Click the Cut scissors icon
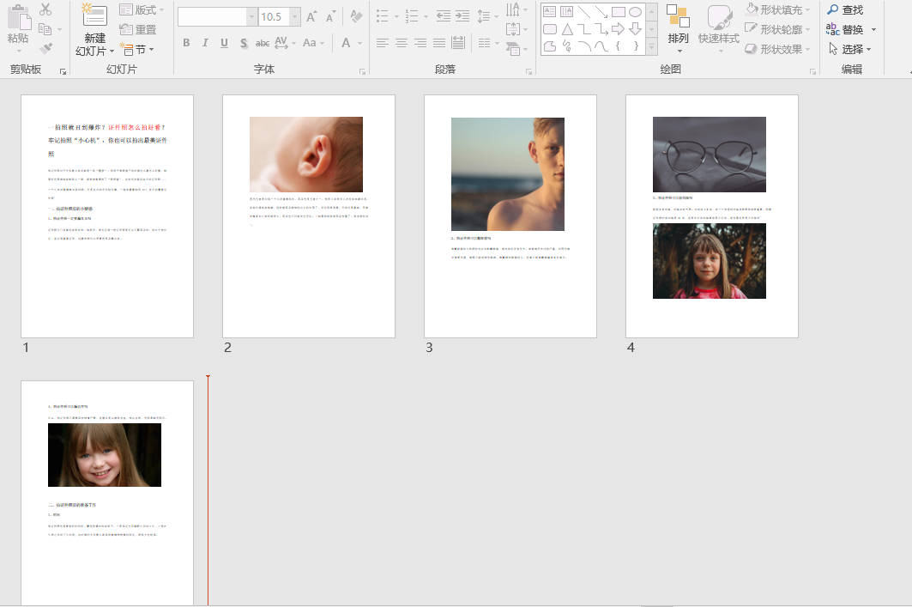 point(45,10)
